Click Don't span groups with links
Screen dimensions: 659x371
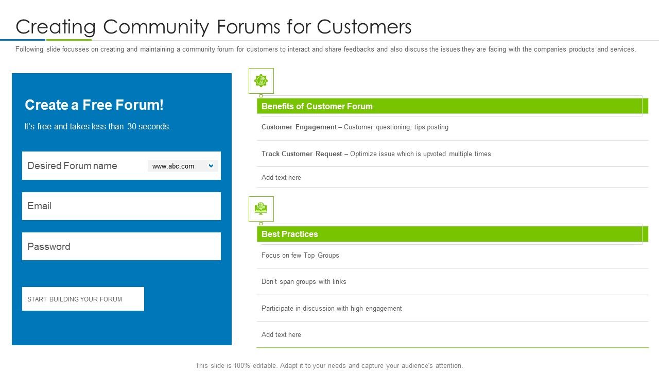(x=304, y=281)
